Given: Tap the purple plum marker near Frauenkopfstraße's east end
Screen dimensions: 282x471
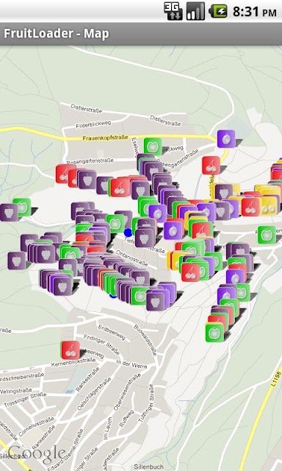Looking at the screenshot, I should (x=226, y=139).
